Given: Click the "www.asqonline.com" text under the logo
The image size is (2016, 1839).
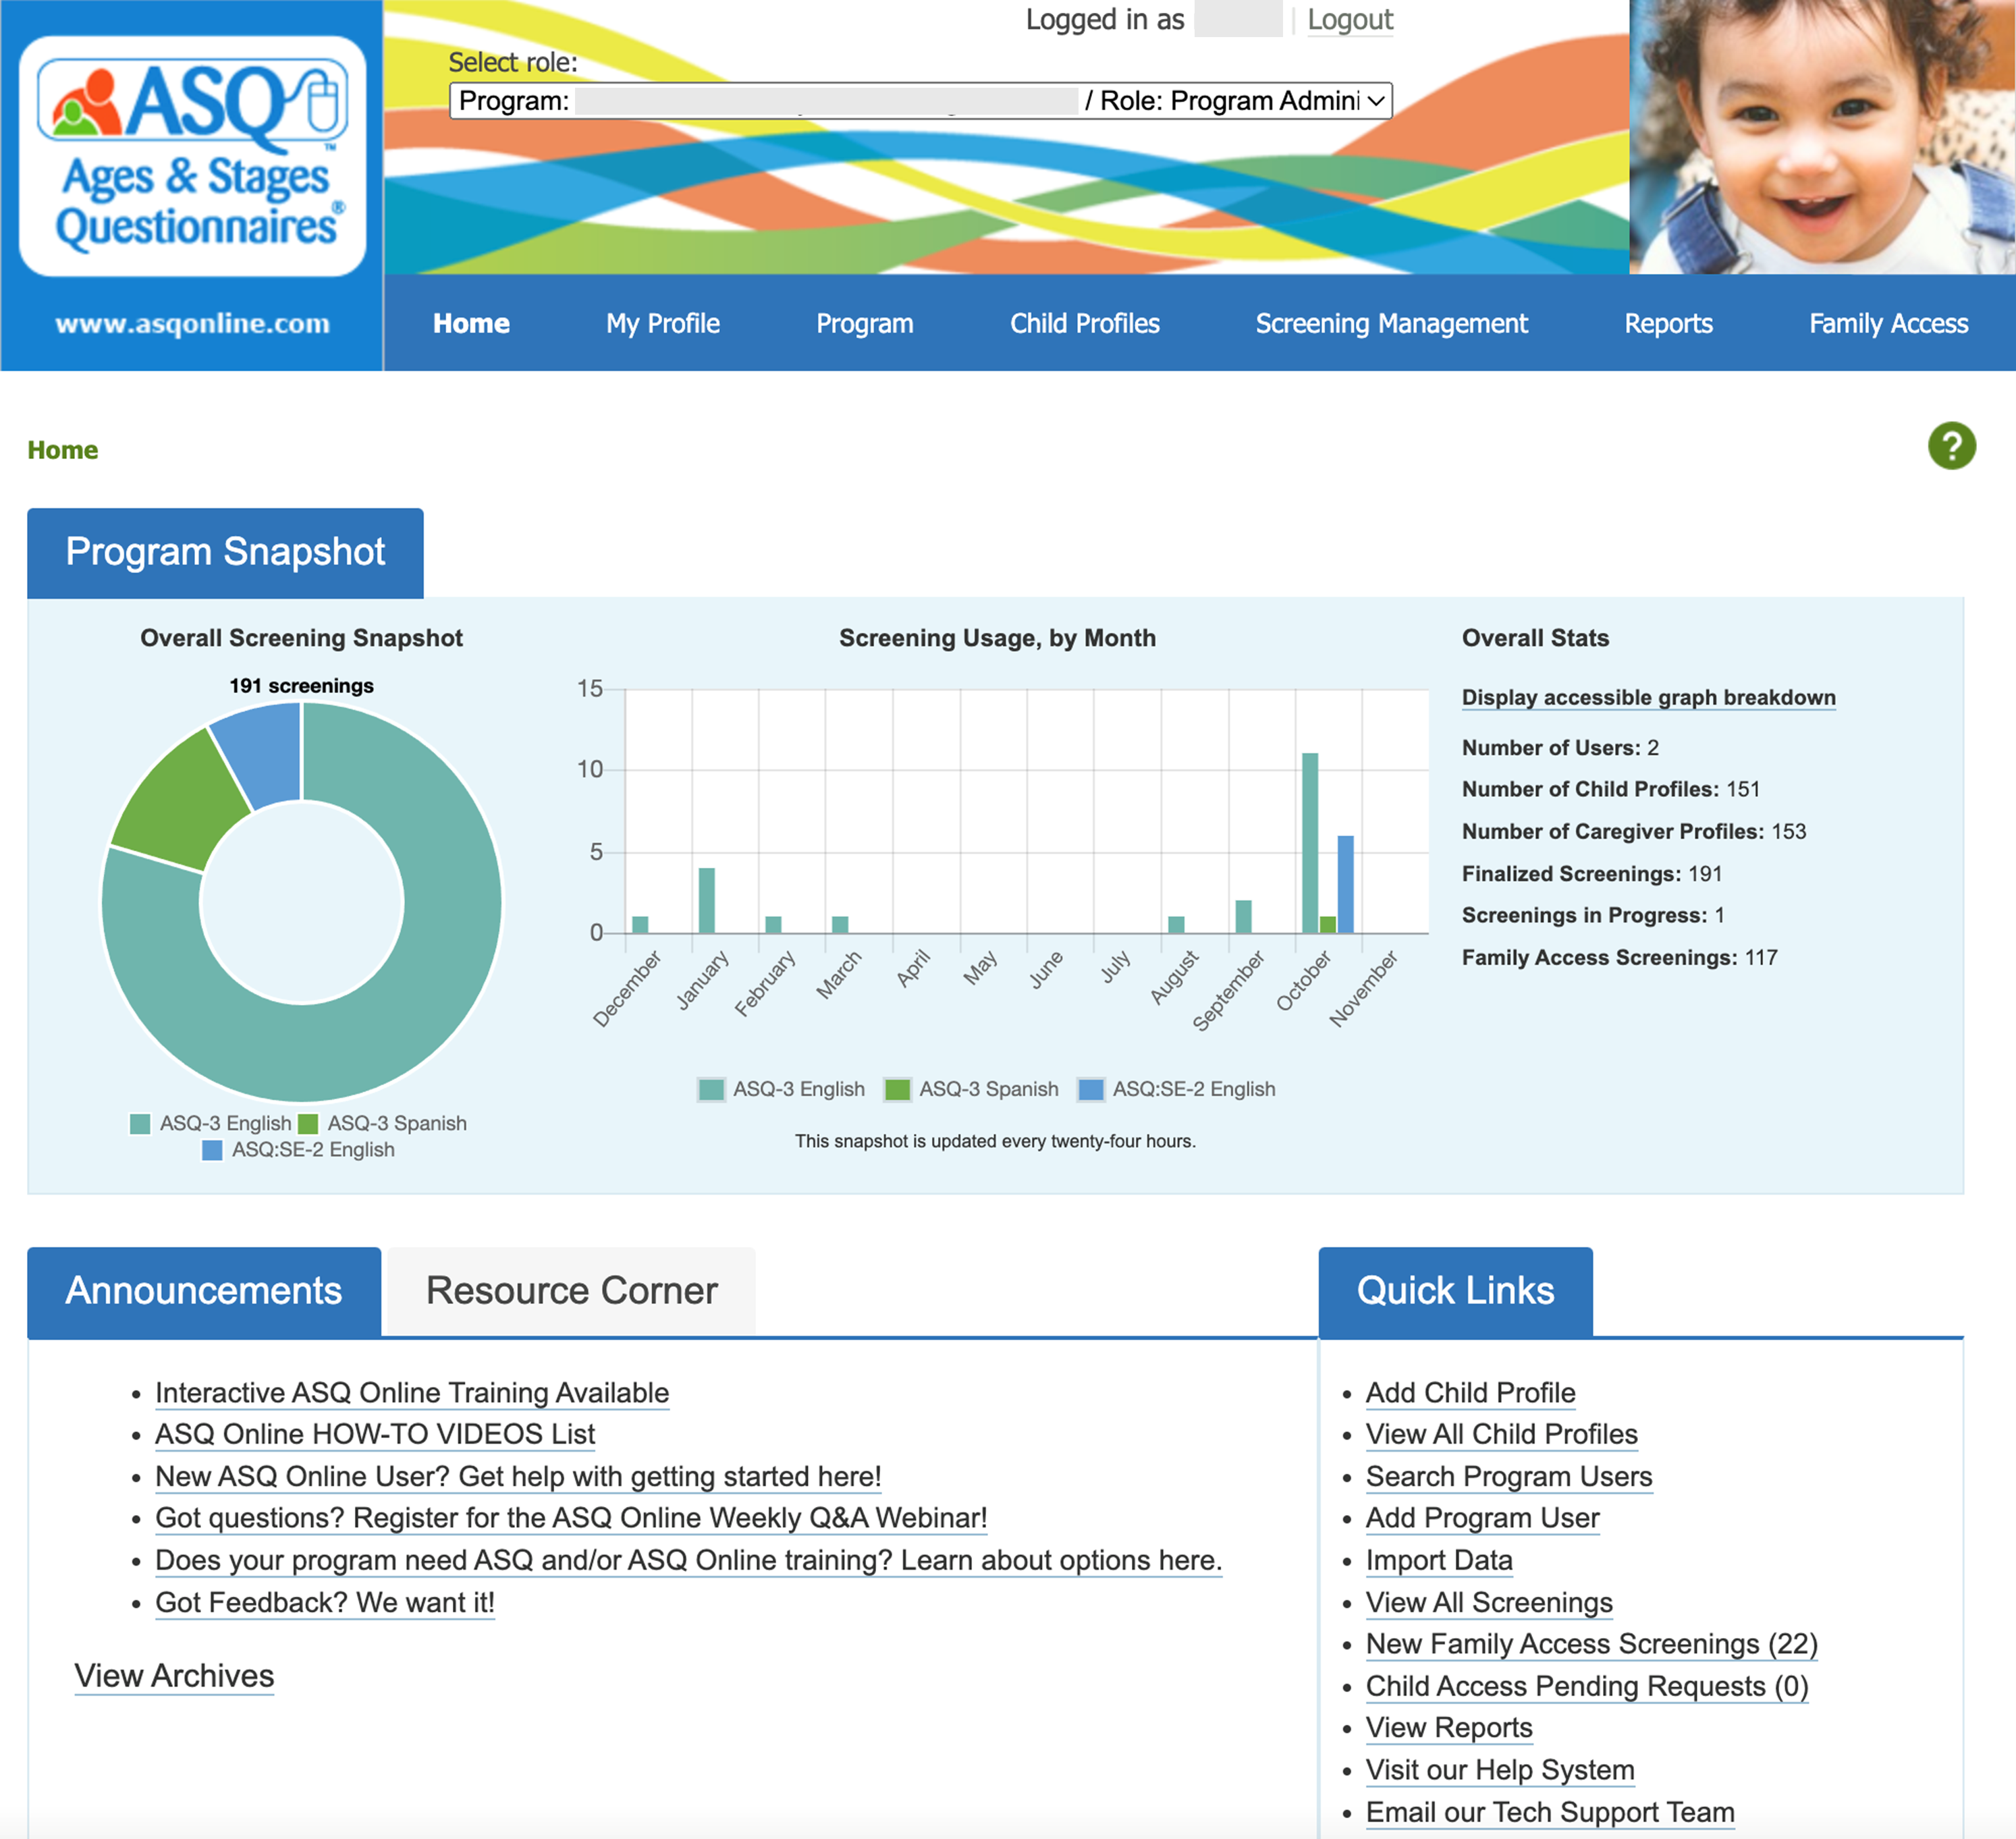Looking at the screenshot, I should [x=192, y=323].
